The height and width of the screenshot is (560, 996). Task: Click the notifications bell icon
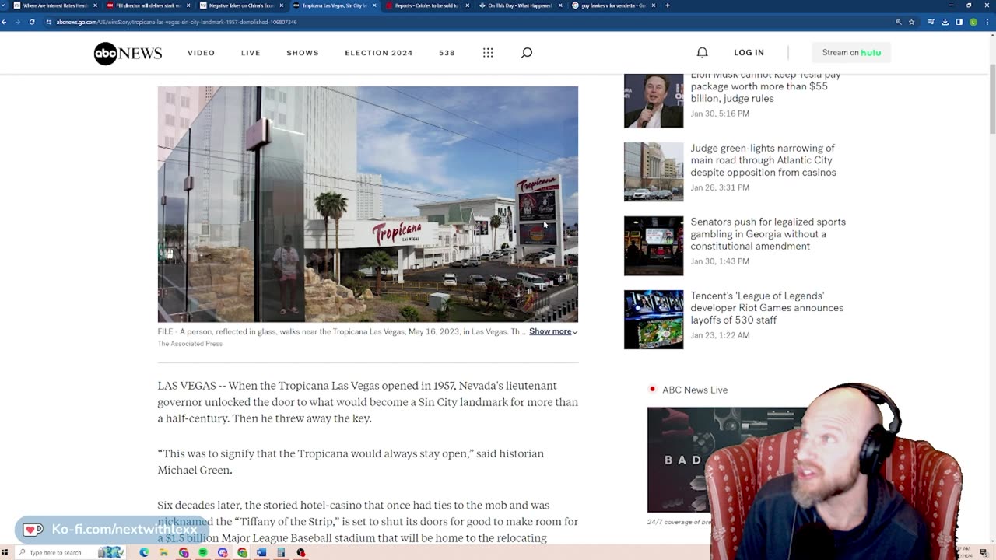[702, 53]
